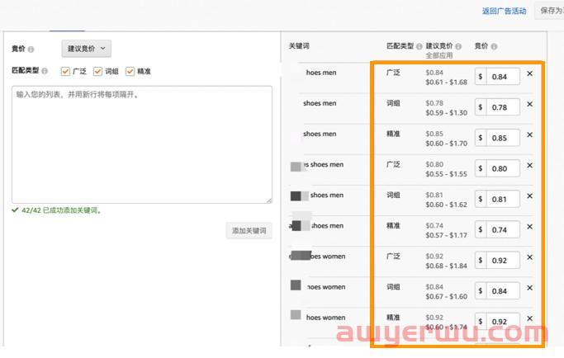Remove the keyword row with bid 0.84 广泛
This screenshot has width=564, height=358.
[x=529, y=73]
